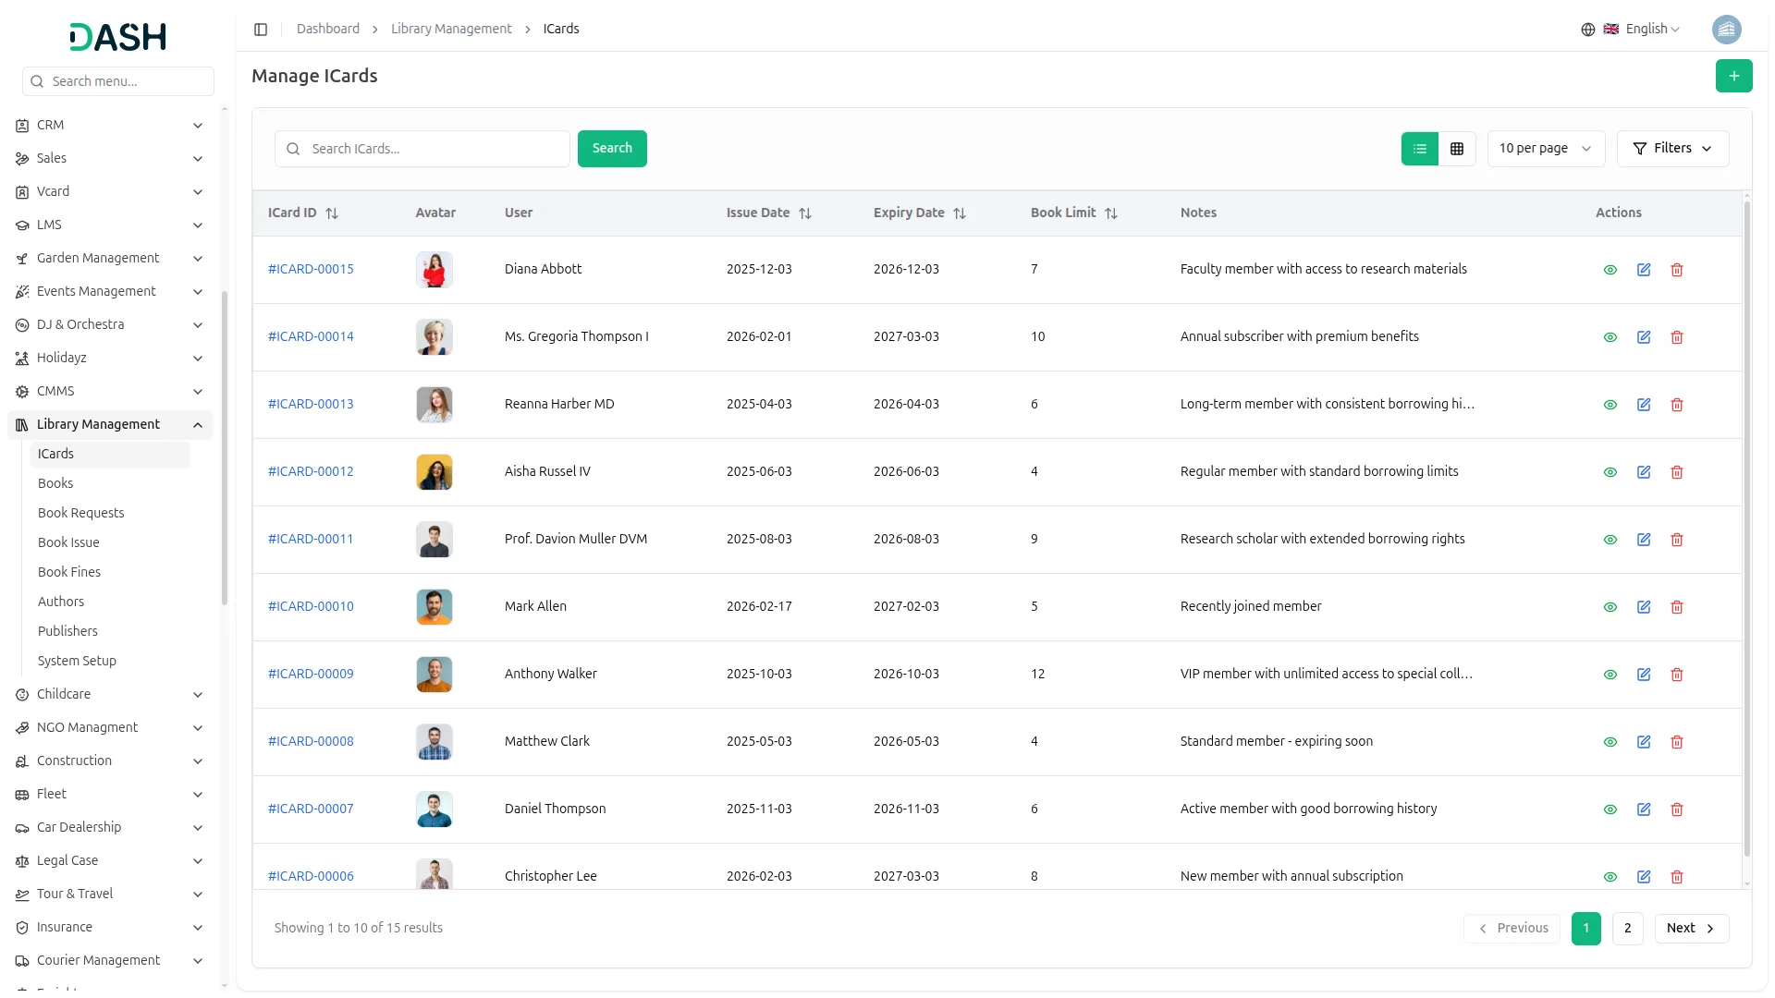Image resolution: width=1775 pixels, height=998 pixels.
Task: Sort by Expiry Date arrows
Action: [960, 213]
